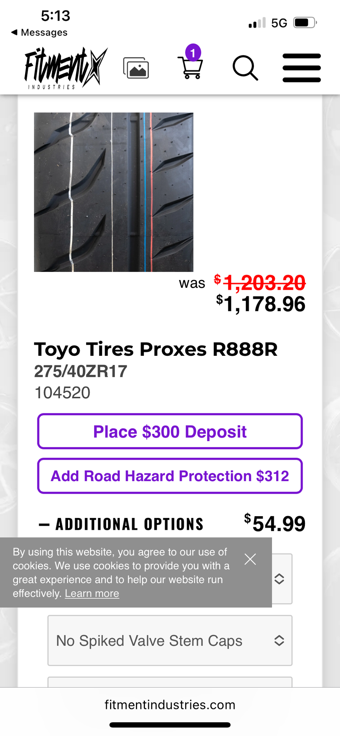The height and width of the screenshot is (736, 340).
Task: Open the No Spiked Valve Stem Caps dropdown
Action: click(x=170, y=641)
